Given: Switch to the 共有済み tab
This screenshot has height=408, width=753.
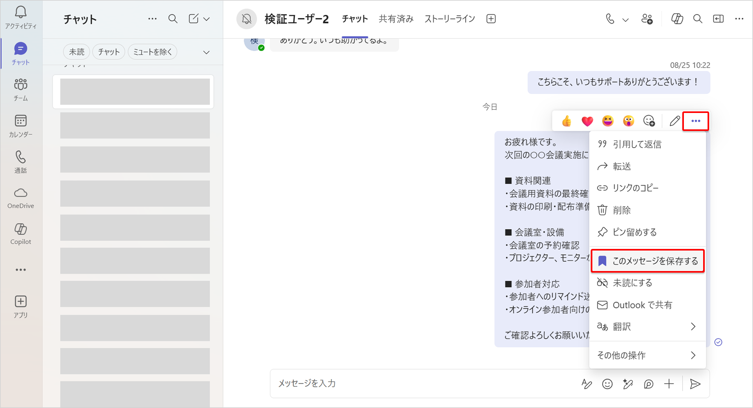Looking at the screenshot, I should (x=396, y=19).
